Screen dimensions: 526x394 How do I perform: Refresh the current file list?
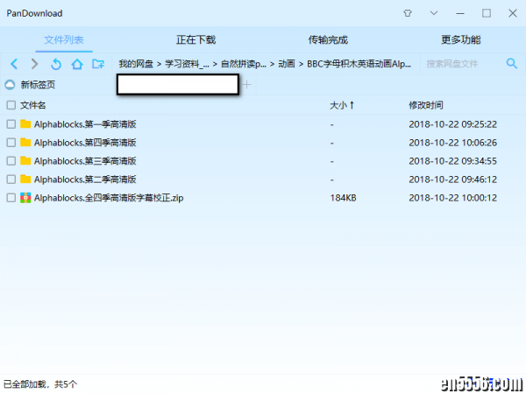coord(56,64)
